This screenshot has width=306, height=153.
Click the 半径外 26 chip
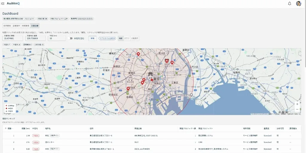tap(17, 45)
